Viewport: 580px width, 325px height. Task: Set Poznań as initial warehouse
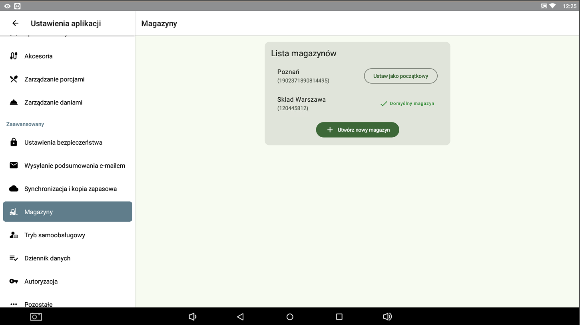point(401,76)
